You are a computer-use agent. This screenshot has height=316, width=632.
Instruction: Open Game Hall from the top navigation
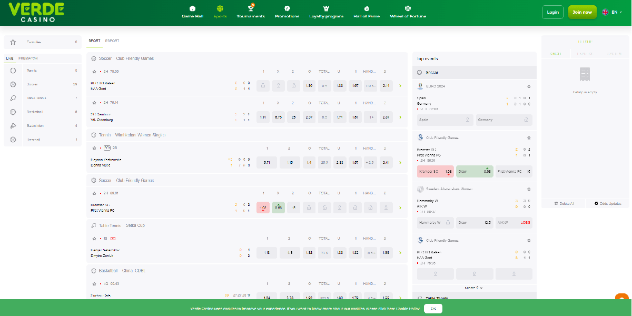[192, 12]
